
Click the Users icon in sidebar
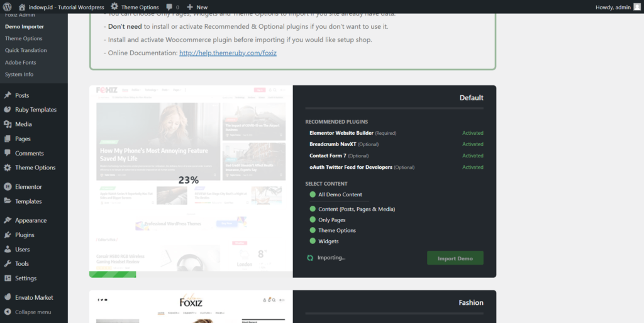coord(8,249)
